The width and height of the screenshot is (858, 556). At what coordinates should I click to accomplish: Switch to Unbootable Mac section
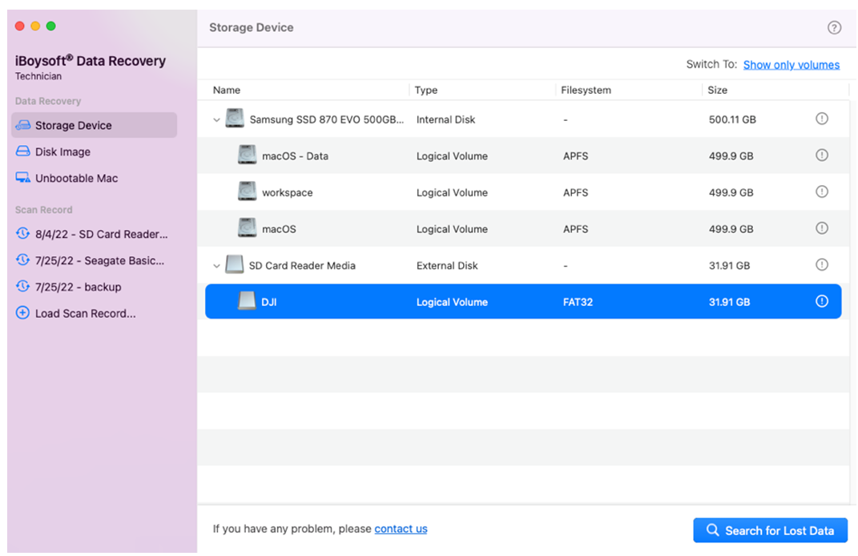[x=76, y=179]
